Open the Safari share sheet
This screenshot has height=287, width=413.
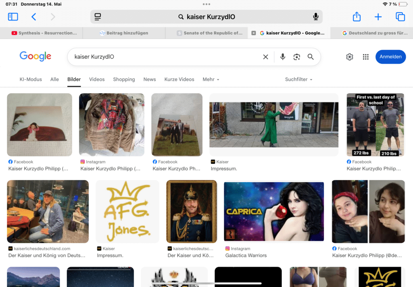coord(357,17)
